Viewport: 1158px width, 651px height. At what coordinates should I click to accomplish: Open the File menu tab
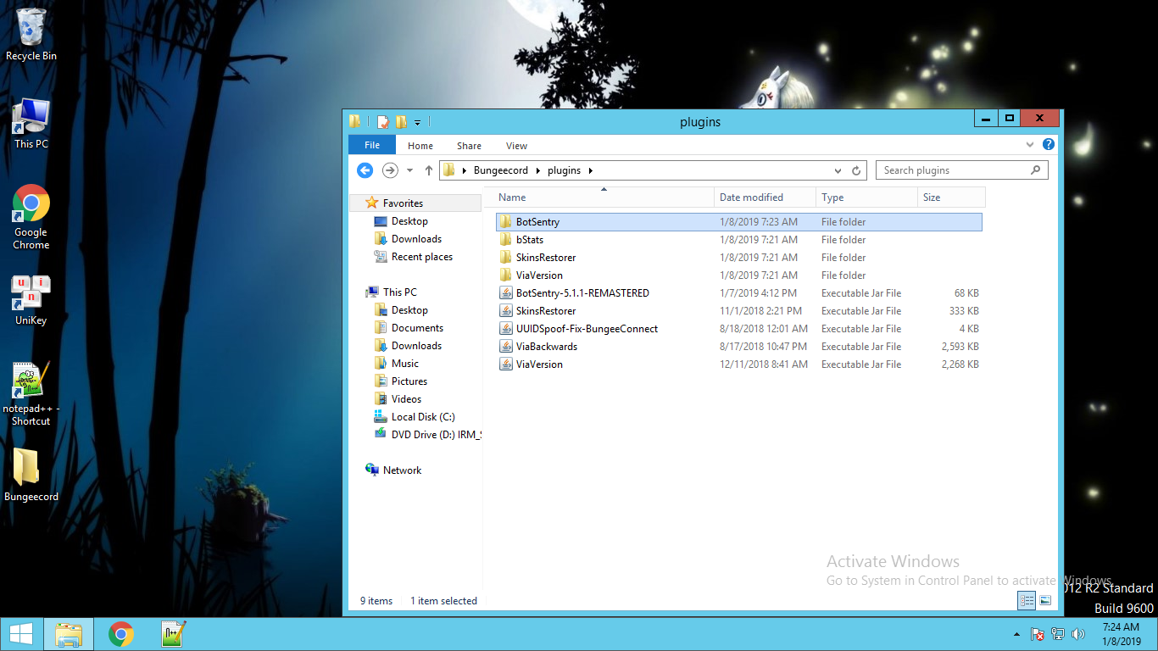click(x=372, y=145)
